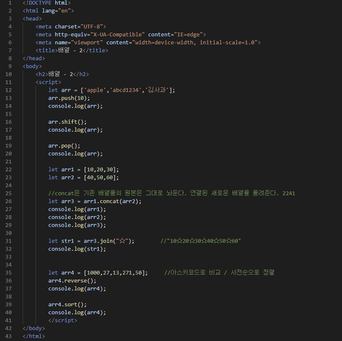Click console.log(arr4); on line 40
342x341 pixels.
click(77, 313)
